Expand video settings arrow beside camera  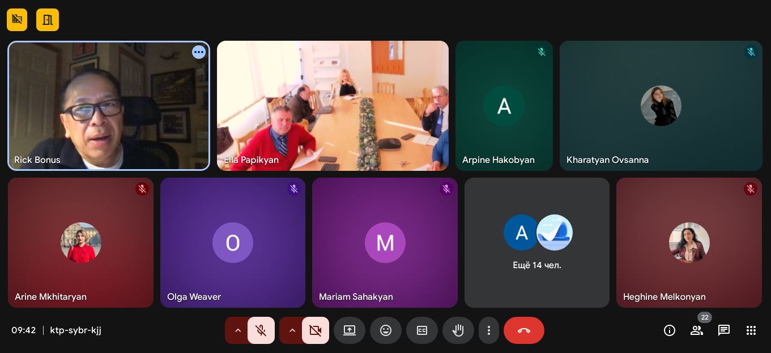[292, 330]
